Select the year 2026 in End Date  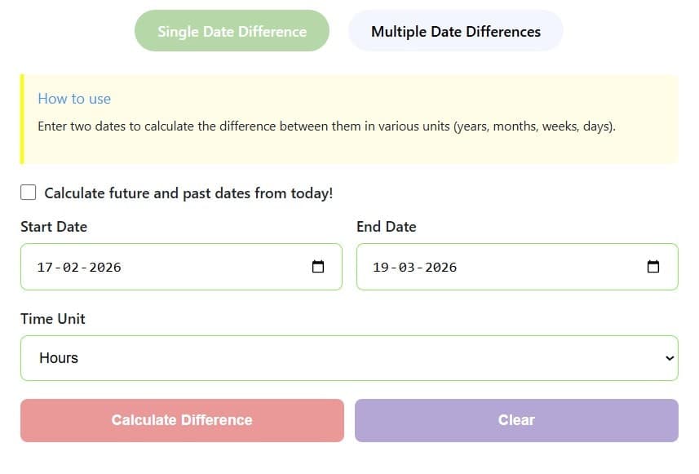[442, 266]
